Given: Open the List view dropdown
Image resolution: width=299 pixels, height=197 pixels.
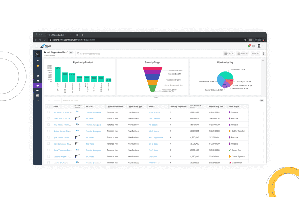Looking at the screenshot, I should coord(229,54).
